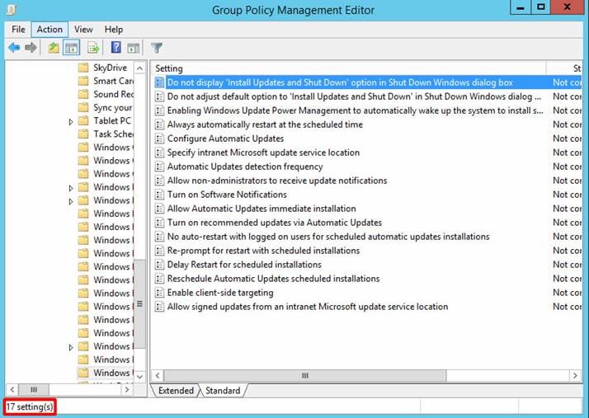Click the application icon in the title bar
This screenshot has width=589, height=418.
[12, 9]
